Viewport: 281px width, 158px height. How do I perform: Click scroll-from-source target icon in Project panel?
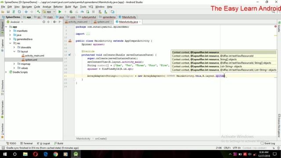pos(44,22)
